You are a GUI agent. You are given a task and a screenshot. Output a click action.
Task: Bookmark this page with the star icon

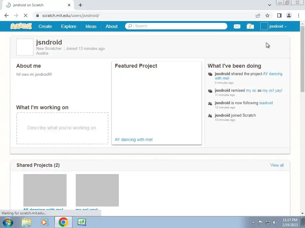point(267,15)
